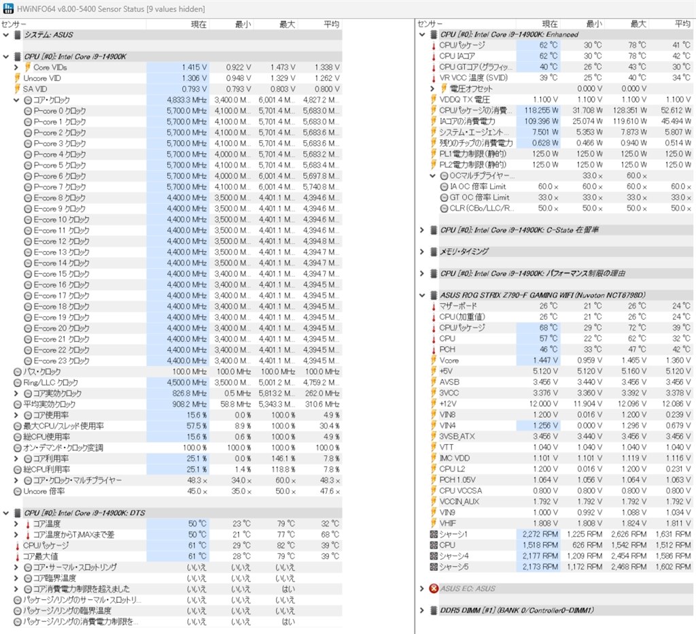Click the left pane 最小 column header

(x=231, y=24)
